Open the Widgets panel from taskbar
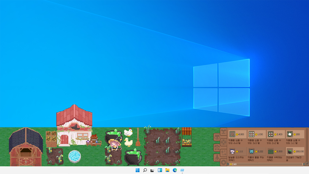Viewport: 309px width, 174px height. coord(160,170)
